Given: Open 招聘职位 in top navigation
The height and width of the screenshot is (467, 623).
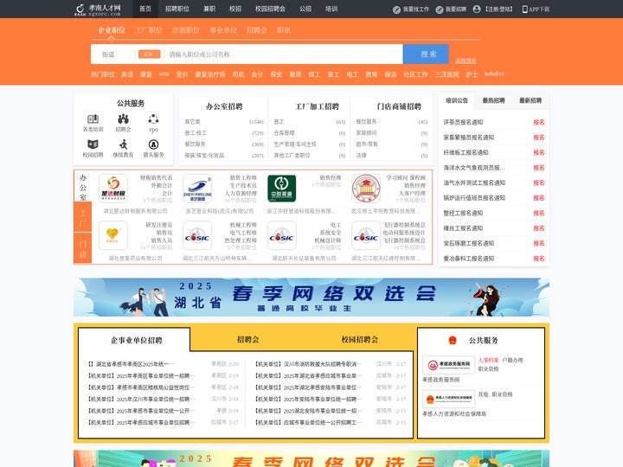Looking at the screenshot, I should 177,9.
